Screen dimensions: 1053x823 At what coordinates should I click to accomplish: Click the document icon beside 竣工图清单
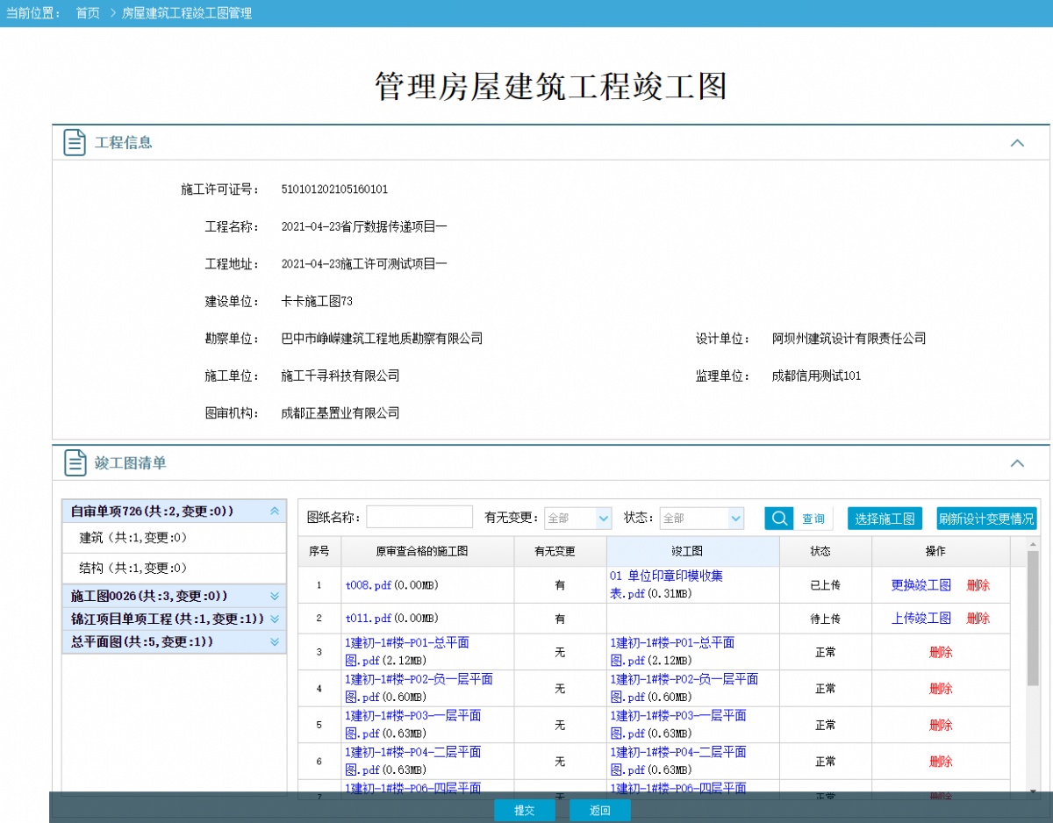point(75,462)
